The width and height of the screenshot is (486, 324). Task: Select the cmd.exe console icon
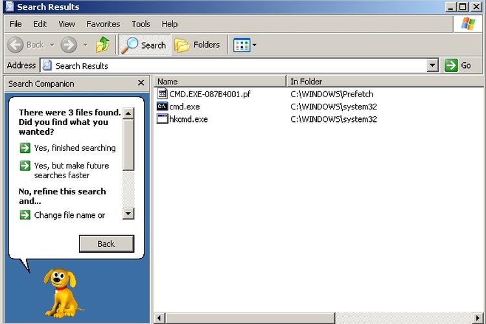(163, 107)
